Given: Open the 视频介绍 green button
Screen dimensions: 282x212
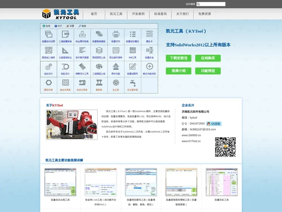Looking at the screenshot, I should point(179,71).
